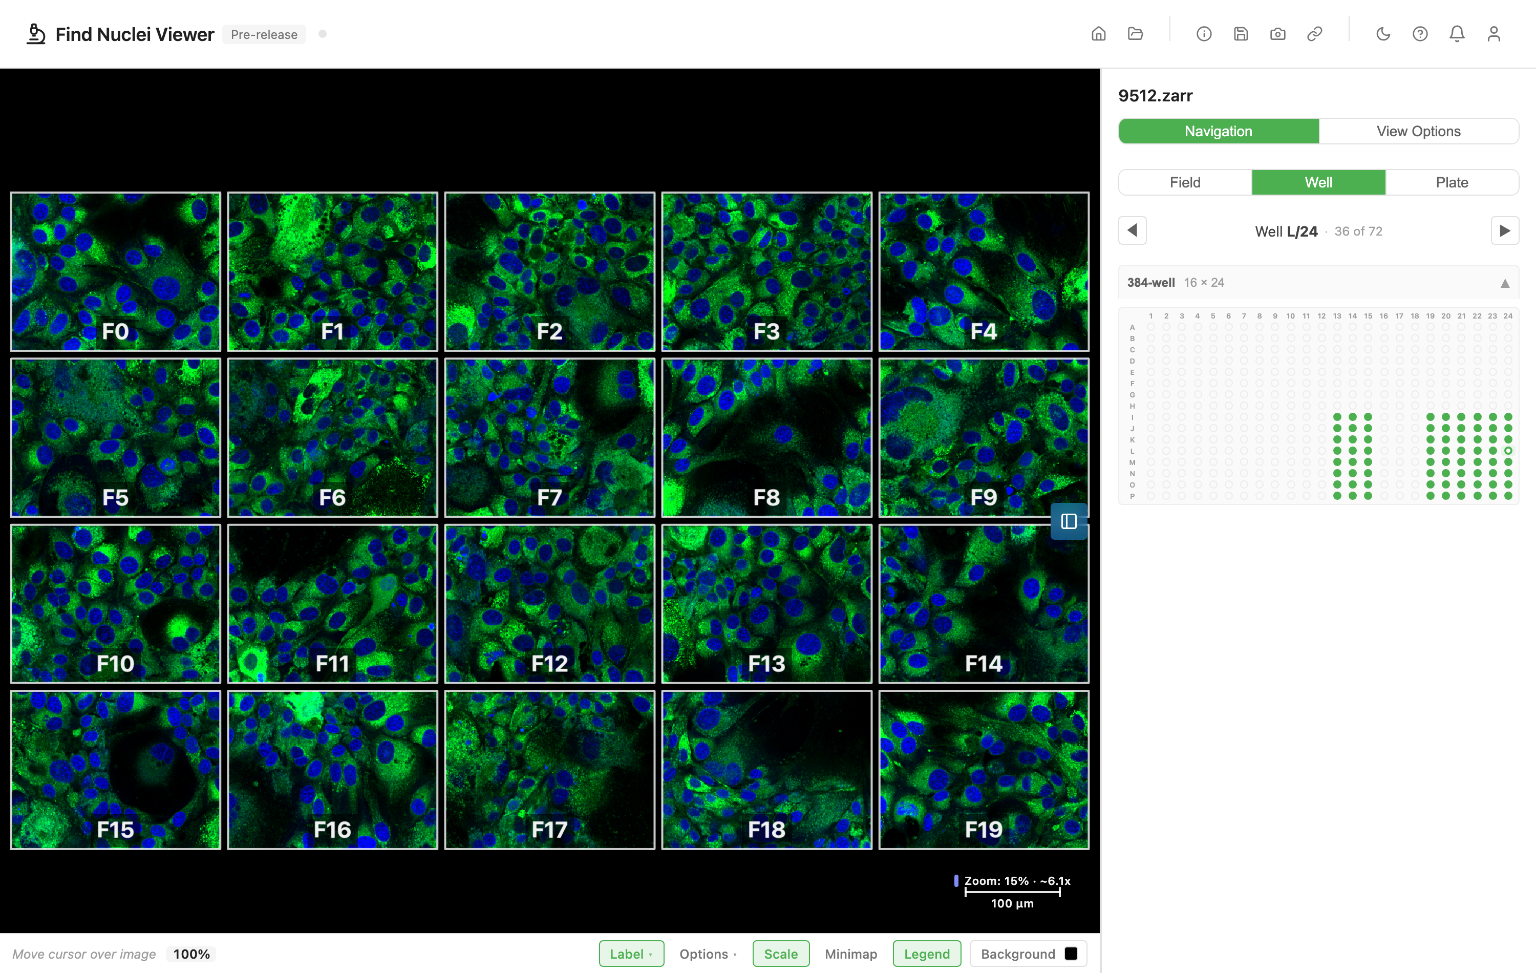
Task: Click the Well L/24 label
Action: [x=1286, y=231]
